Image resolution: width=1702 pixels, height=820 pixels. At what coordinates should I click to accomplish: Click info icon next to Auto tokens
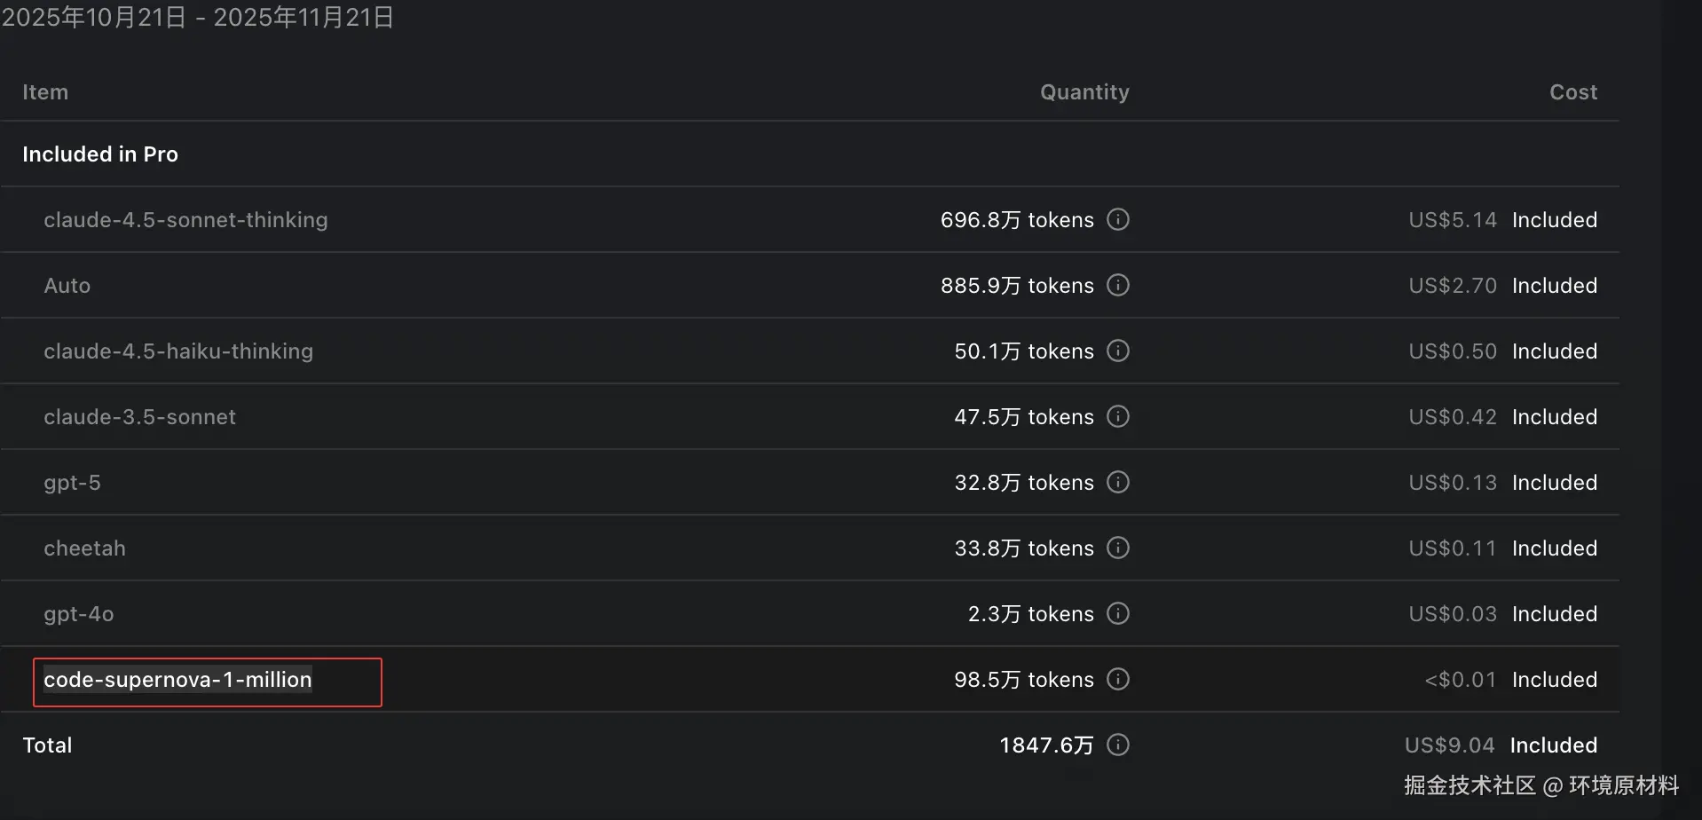click(1118, 285)
